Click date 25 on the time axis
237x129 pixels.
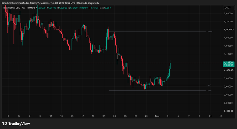[x=125, y=116]
